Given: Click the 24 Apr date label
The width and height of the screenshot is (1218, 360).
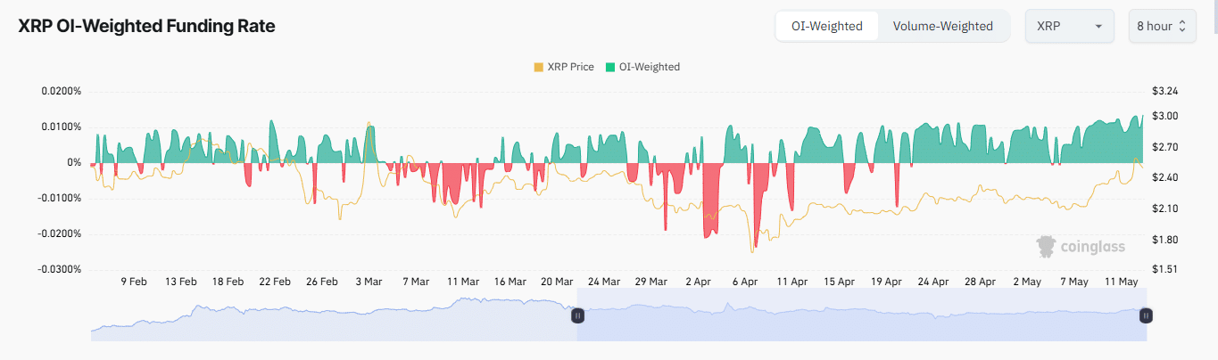Looking at the screenshot, I should click(x=933, y=282).
